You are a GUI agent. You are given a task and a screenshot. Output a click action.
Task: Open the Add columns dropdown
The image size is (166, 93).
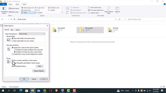76,10
